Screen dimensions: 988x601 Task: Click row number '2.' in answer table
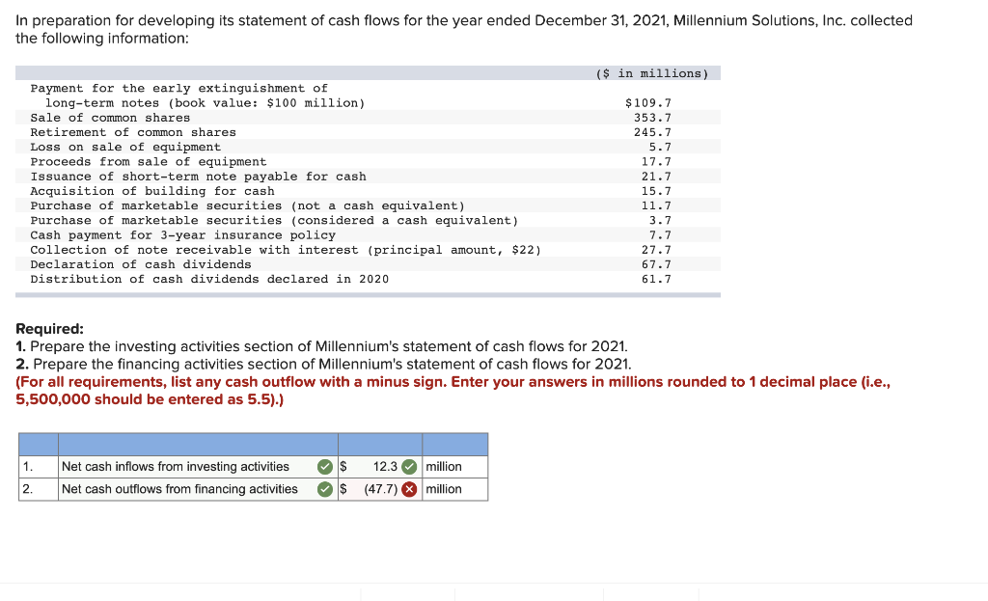click(28, 489)
